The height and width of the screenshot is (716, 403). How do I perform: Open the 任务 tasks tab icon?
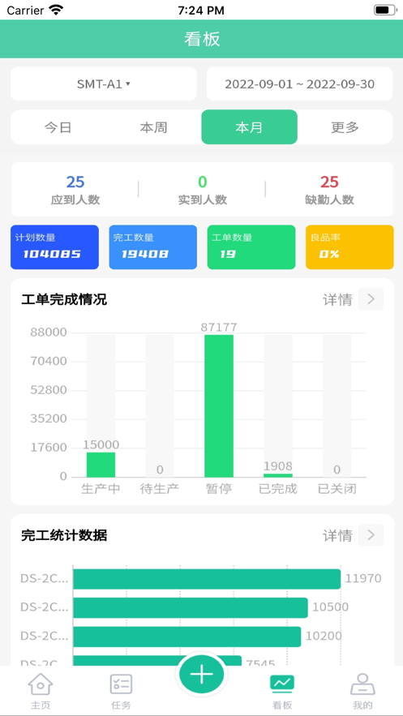click(121, 684)
